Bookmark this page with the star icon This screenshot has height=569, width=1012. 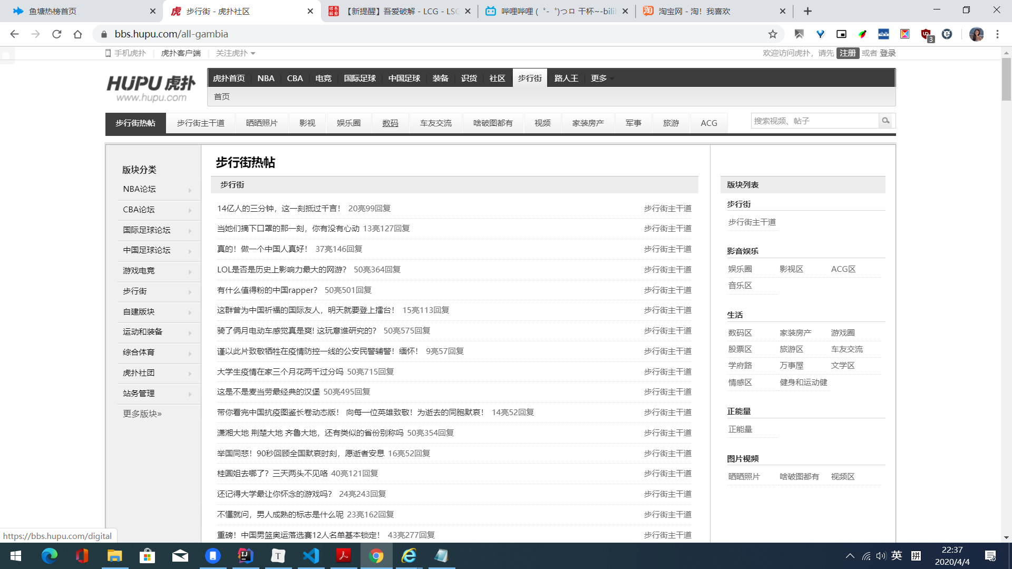772,34
